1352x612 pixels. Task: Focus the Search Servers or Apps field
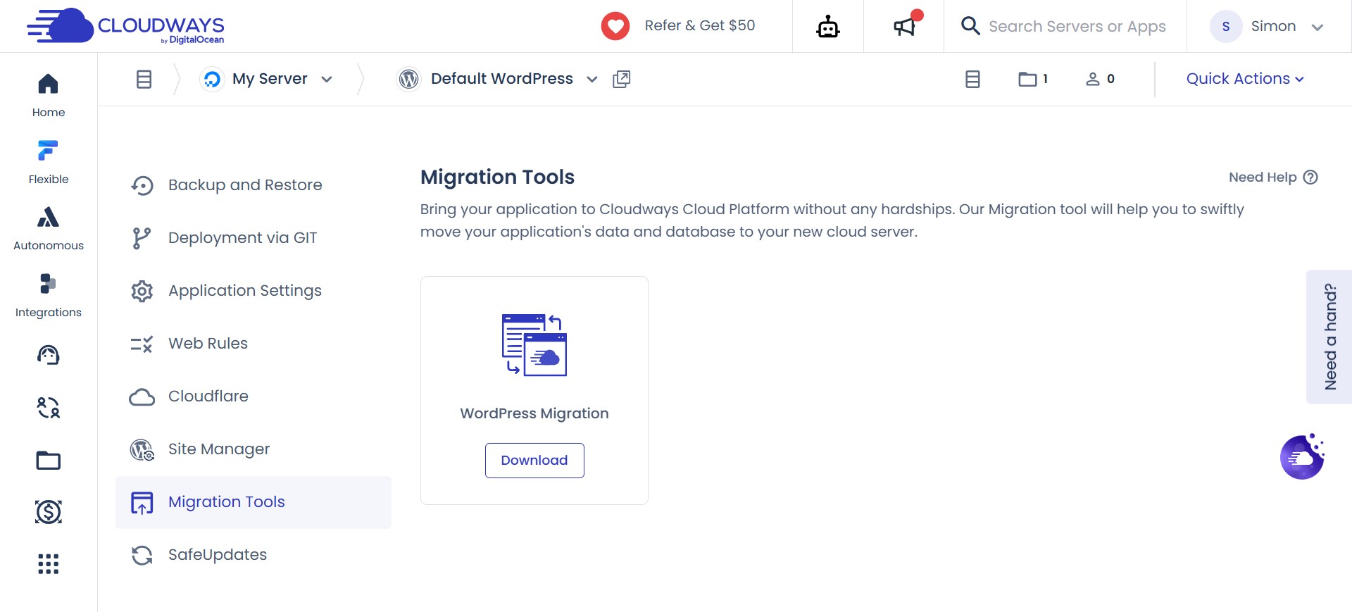1077,27
